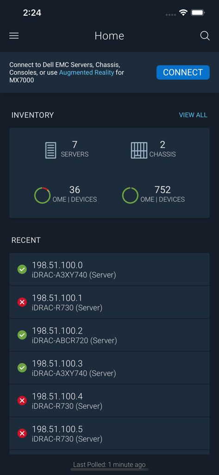Screen dimensions: 219x475
Task: Tap green check status for 198.51.100.0
Action: [22, 270]
